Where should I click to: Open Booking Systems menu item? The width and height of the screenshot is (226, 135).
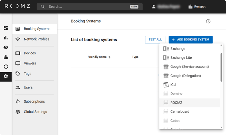[35, 29]
